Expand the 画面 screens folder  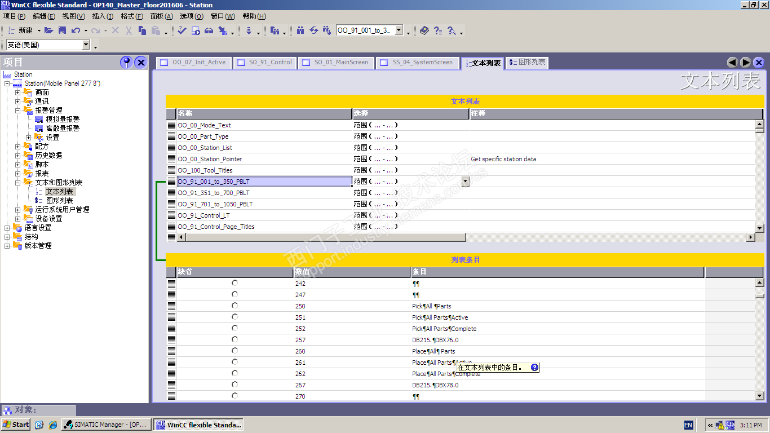(x=17, y=92)
